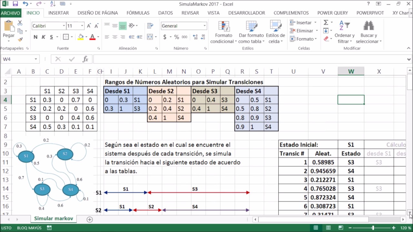Open the Calibri font name dropdown
This screenshot has width=413, height=232.
[64, 26]
